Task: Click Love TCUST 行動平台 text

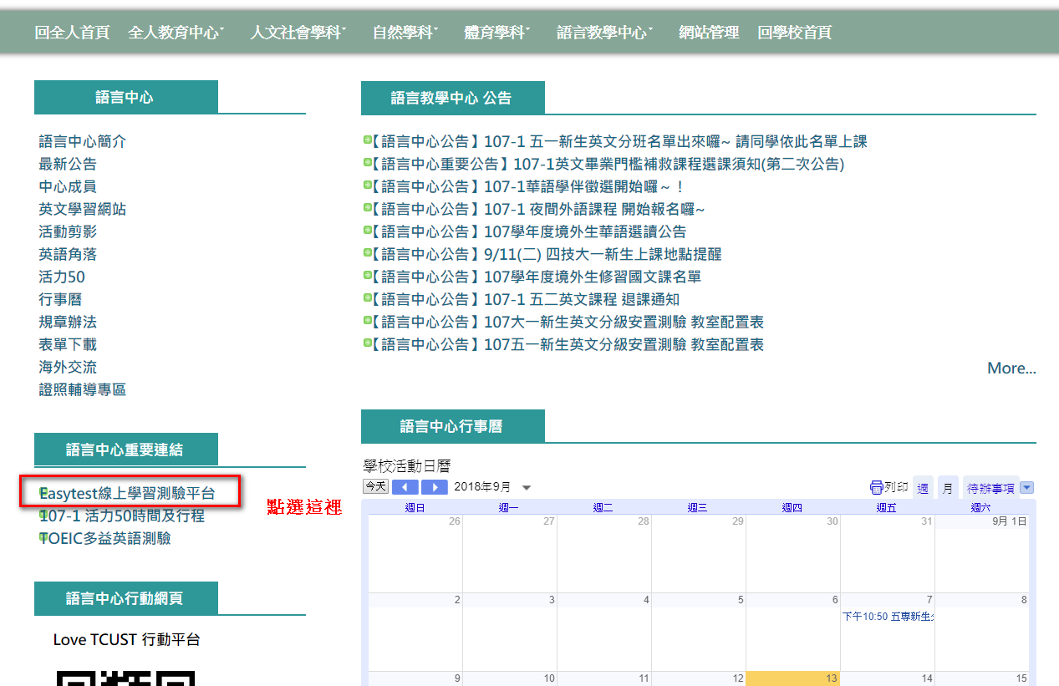Action: coord(127,640)
